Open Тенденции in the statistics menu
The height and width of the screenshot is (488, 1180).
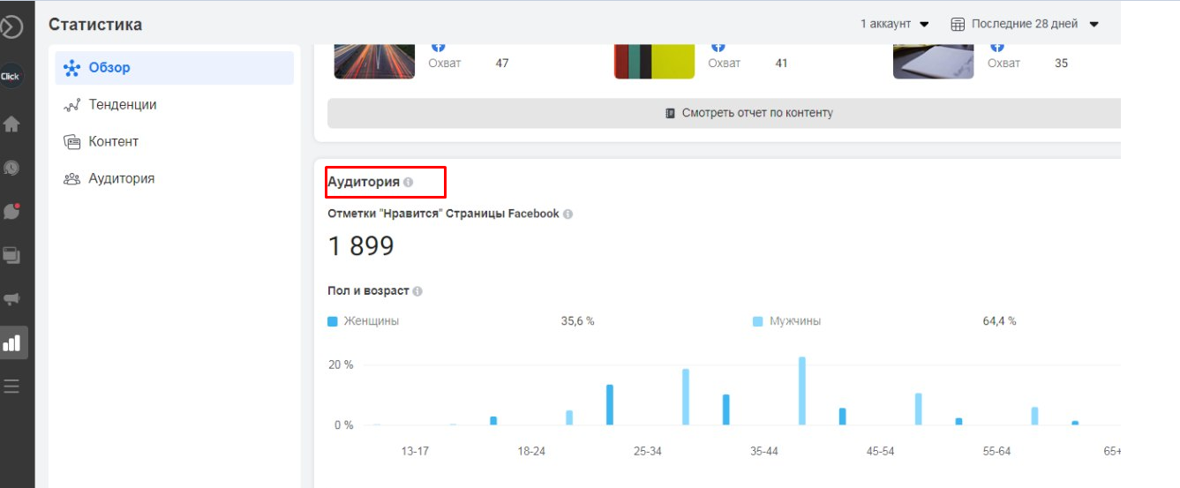click(175, 105)
